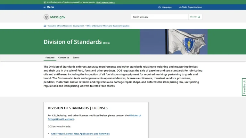Open the hamburger Menu icon
The height and width of the screenshot is (138, 246).
pyautogui.click(x=45, y=7)
